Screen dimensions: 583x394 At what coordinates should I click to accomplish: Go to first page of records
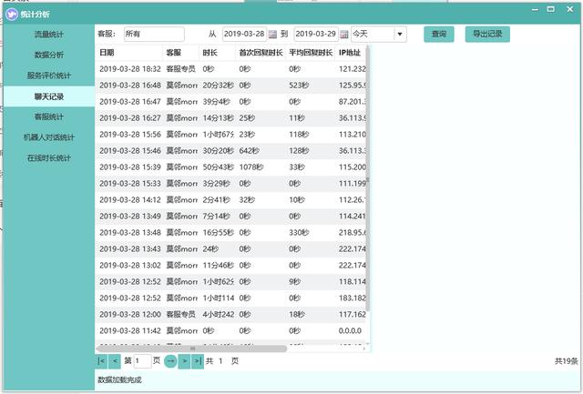(x=101, y=361)
